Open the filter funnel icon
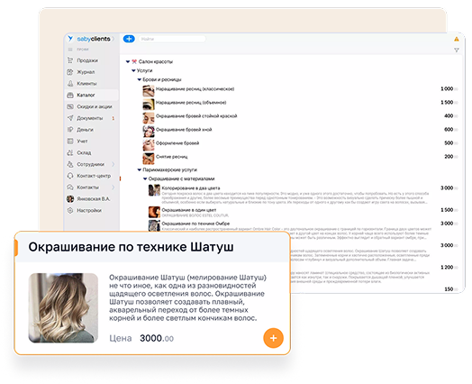Image resolution: width=472 pixels, height=384 pixels. (457, 50)
